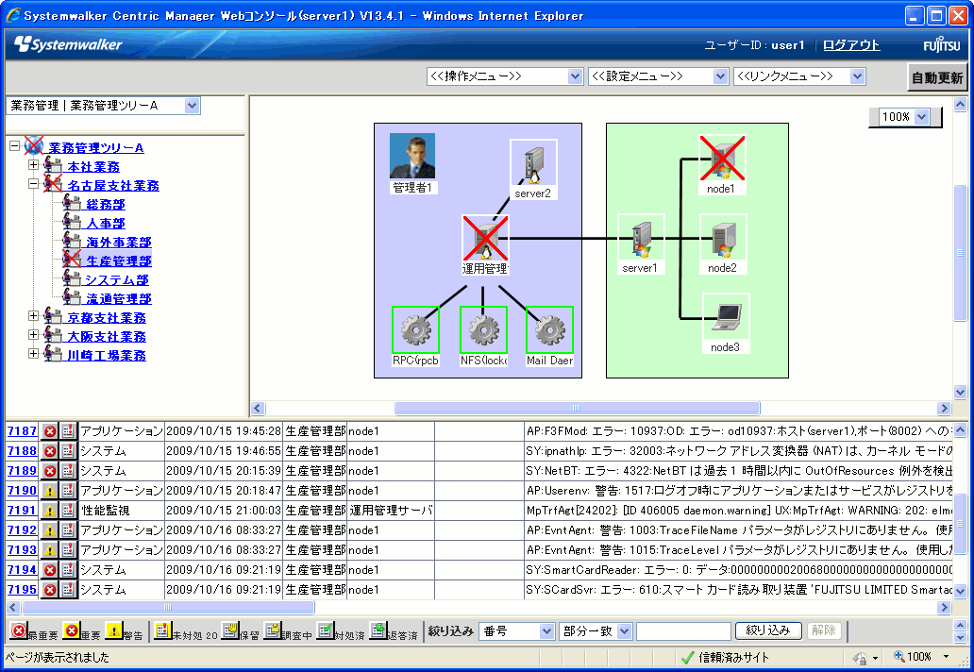Show 対処済 handled events icon
The width and height of the screenshot is (974, 672).
click(x=325, y=630)
